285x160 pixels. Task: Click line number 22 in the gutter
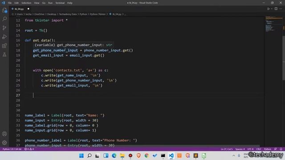pos(18,70)
